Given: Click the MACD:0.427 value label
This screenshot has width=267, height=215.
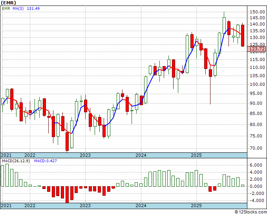Looking at the screenshot, I should [x=46, y=161].
